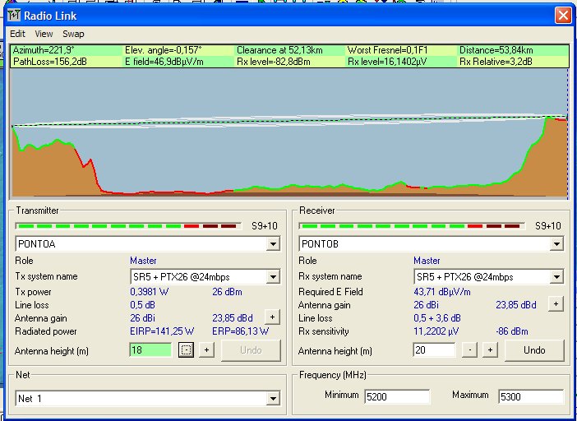Increase transmitter antenna height with plus button
This screenshot has width=577, height=421.
(206, 350)
